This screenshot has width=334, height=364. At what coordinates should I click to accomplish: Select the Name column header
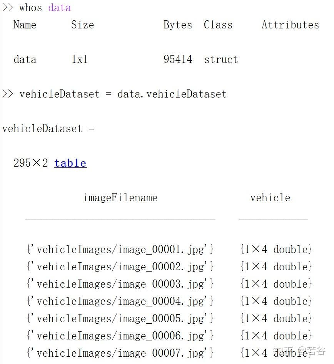[25, 25]
